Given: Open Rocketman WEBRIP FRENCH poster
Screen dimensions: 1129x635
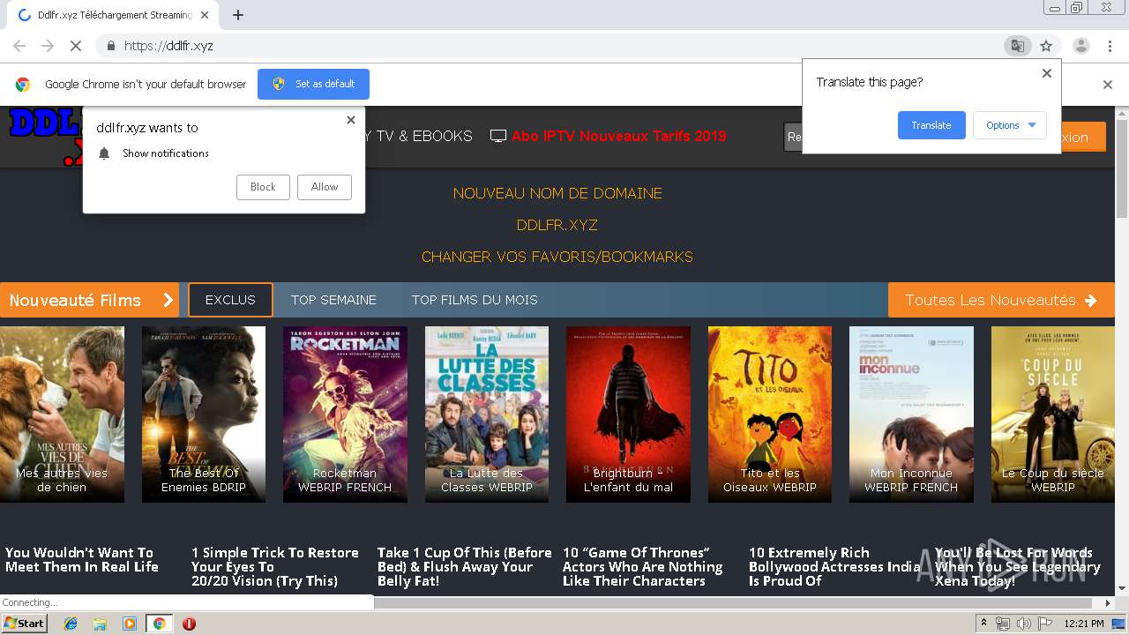Looking at the screenshot, I should (x=345, y=415).
